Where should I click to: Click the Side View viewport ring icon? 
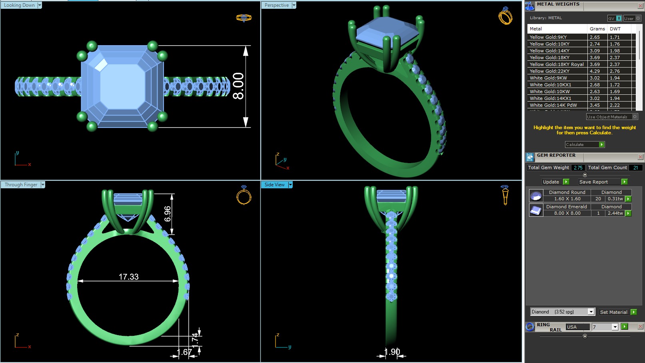505,195
